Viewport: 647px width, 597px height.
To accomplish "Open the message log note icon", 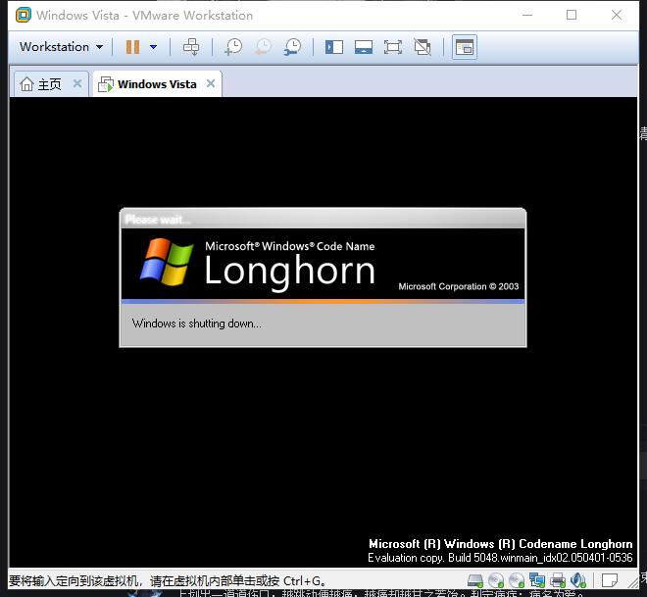I will (610, 581).
